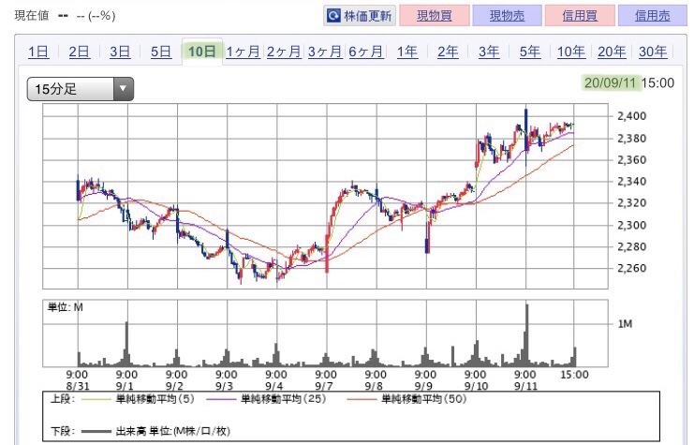Click the 2,260 price axis label
The height and width of the screenshot is (445, 694).
(631, 268)
